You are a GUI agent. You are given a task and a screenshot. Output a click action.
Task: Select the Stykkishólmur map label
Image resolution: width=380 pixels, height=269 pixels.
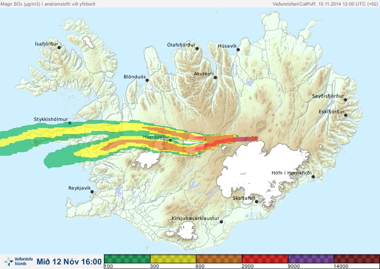51,119
